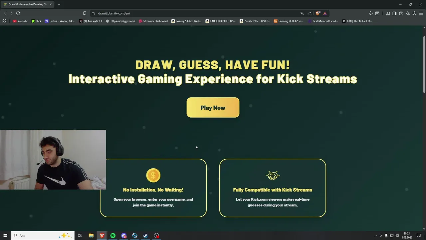The height and width of the screenshot is (240, 426).
Task: Open the Zunate PCIe - USB bookmark
Action: pos(255,21)
